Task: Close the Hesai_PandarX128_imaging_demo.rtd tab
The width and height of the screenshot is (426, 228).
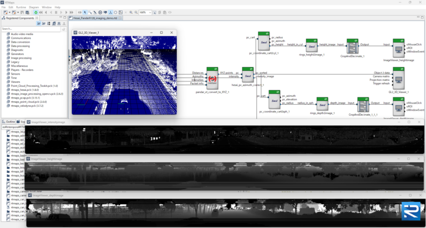Action: pyautogui.click(x=120, y=18)
